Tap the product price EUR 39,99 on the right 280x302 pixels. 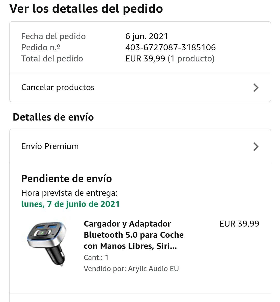click(x=239, y=224)
